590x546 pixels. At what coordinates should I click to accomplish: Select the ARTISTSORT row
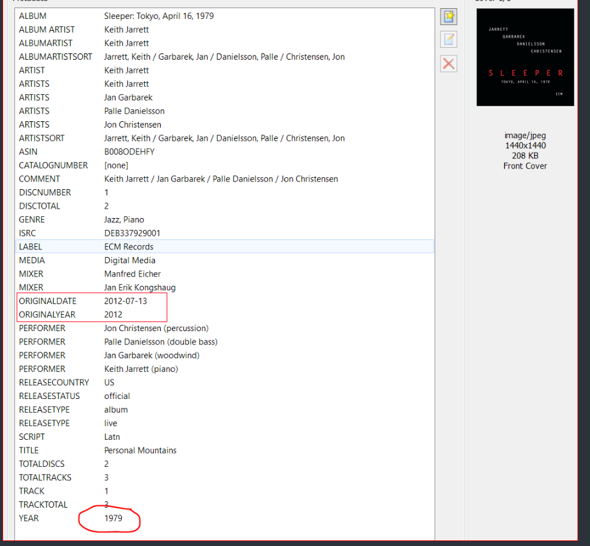225,138
